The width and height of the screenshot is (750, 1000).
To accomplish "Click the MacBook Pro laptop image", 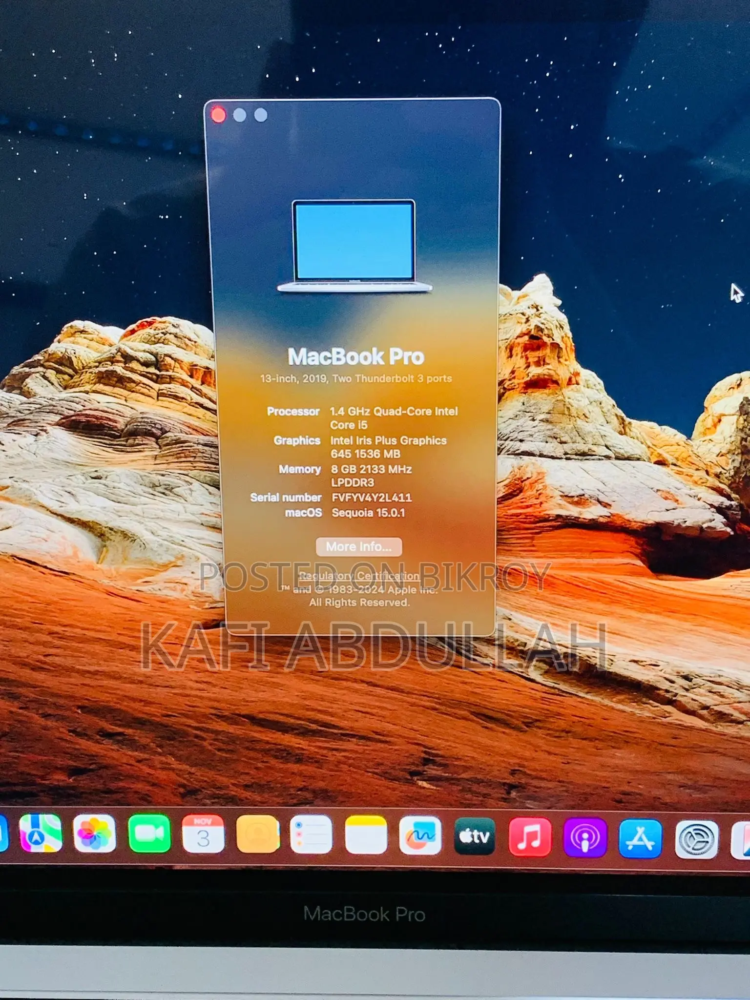I will click(x=354, y=246).
